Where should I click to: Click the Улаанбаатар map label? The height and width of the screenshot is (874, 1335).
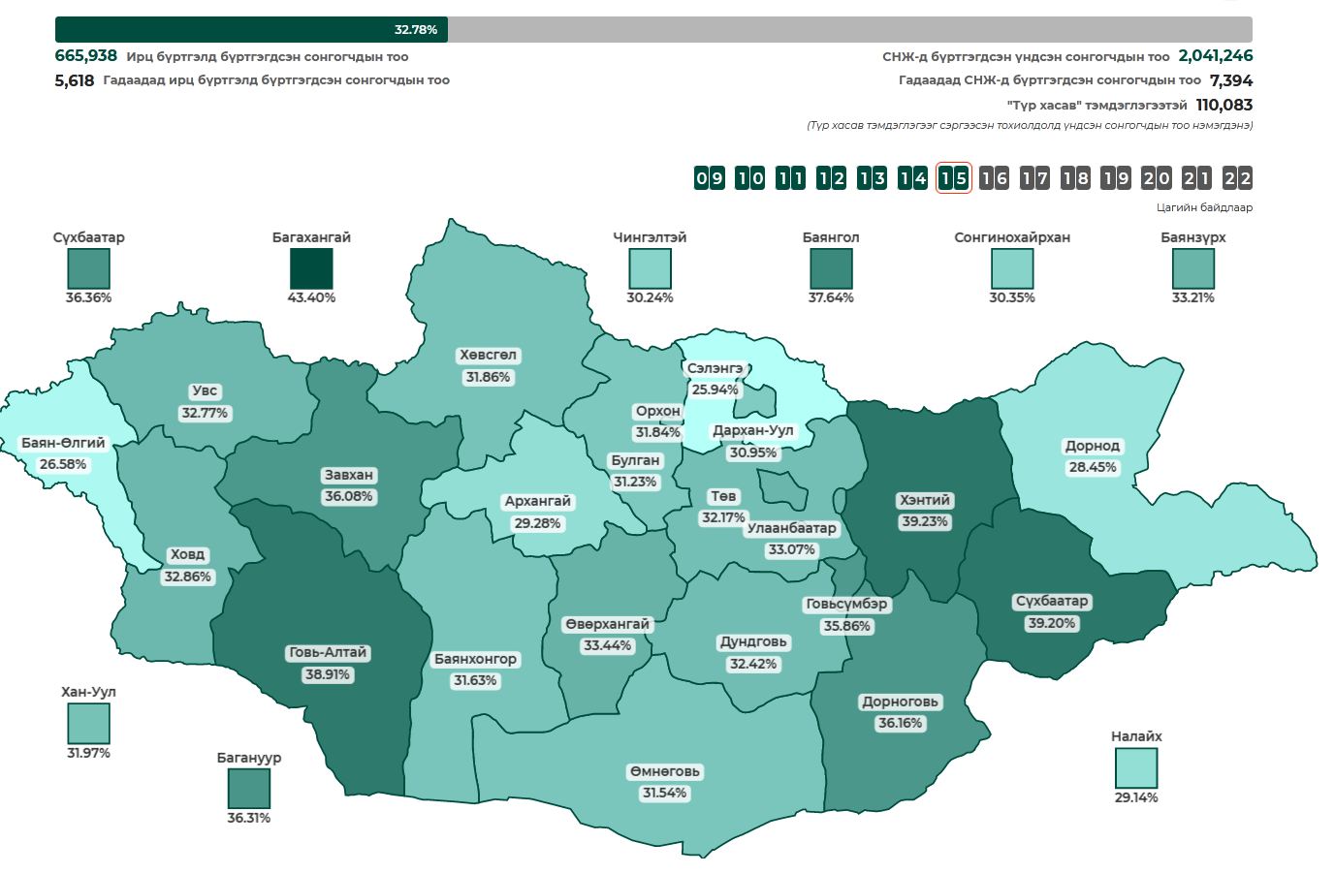[x=790, y=529]
